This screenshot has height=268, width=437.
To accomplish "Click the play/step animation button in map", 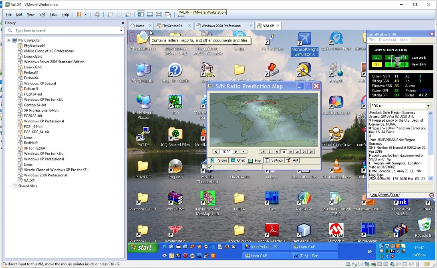I will point(243,152).
